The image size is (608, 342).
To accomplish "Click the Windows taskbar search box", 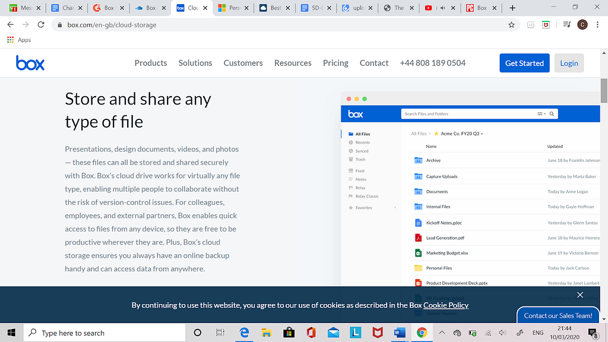I will tap(104, 332).
